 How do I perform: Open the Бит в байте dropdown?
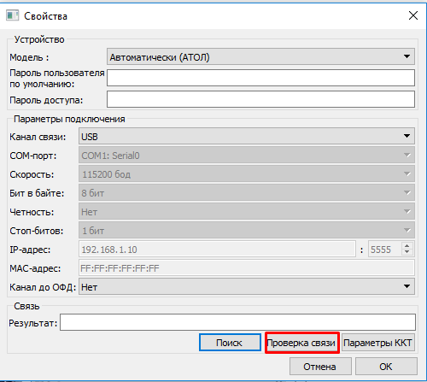(x=247, y=192)
